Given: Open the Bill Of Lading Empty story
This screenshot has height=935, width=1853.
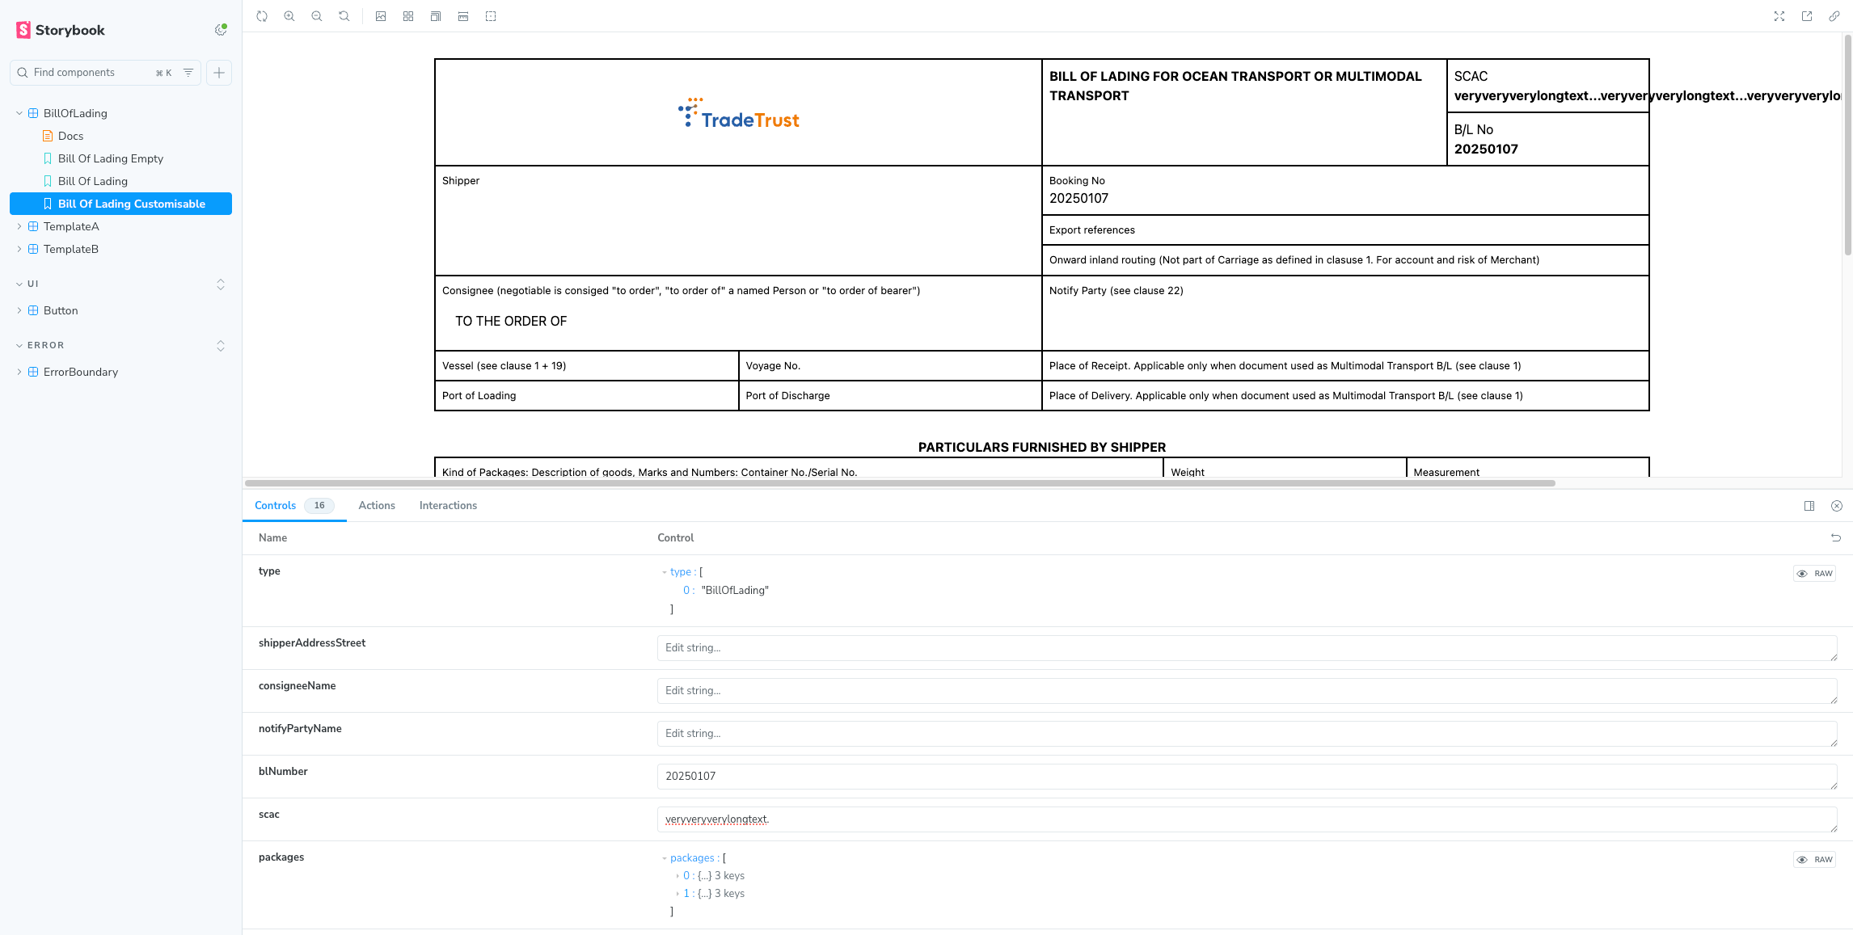Looking at the screenshot, I should pos(111,158).
